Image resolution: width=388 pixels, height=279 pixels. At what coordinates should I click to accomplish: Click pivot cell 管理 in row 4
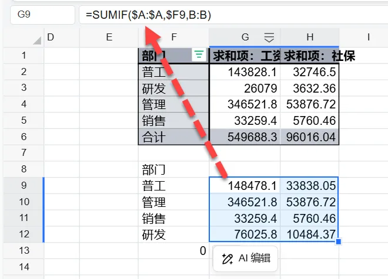173,104
